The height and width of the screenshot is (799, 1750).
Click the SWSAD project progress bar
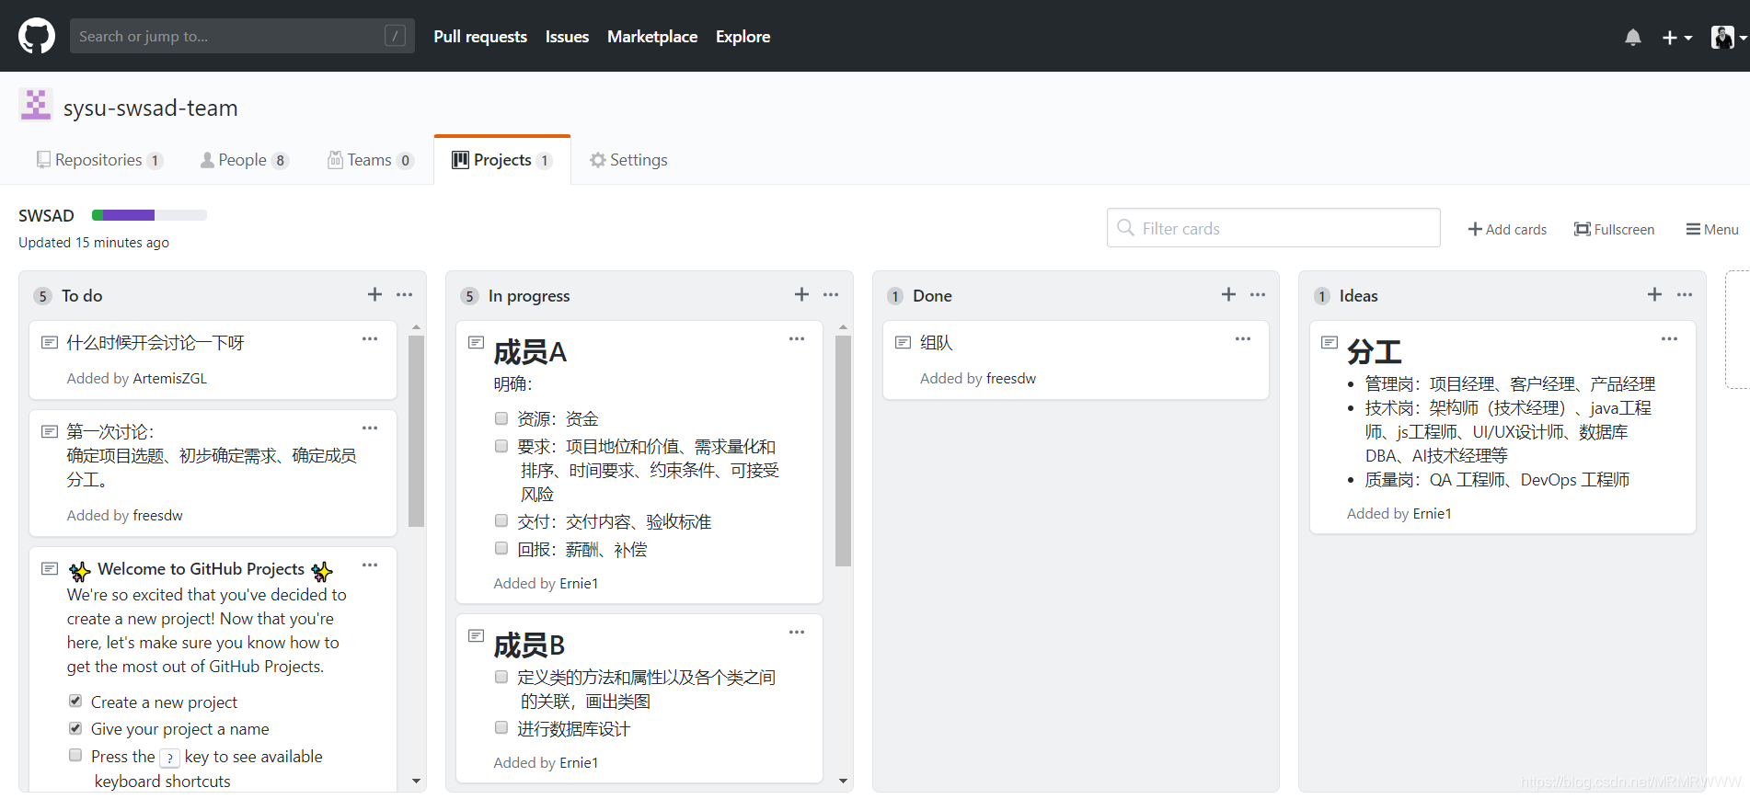point(149,215)
